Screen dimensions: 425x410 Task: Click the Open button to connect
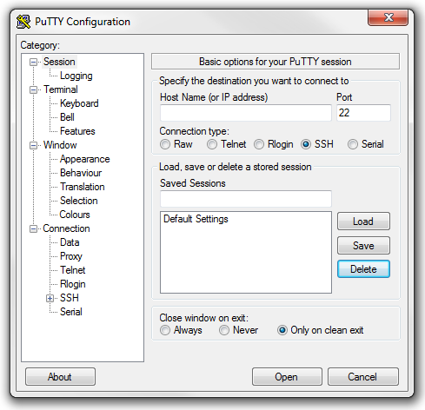[x=287, y=377]
